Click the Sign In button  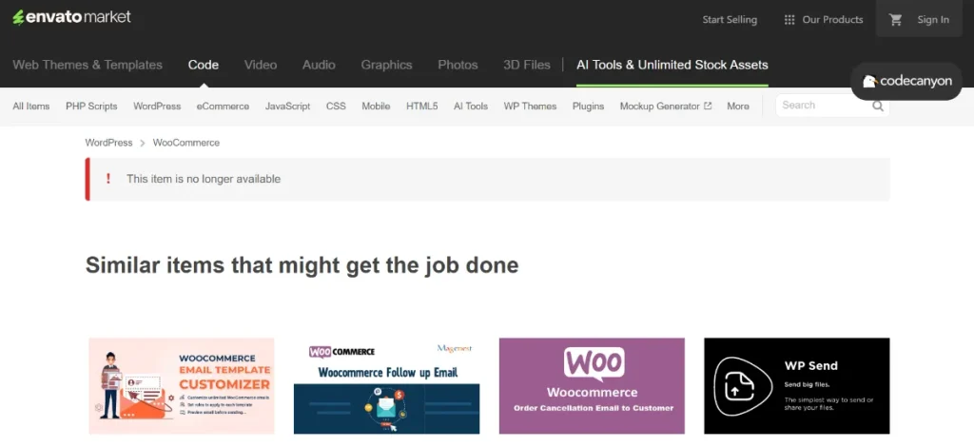(933, 20)
